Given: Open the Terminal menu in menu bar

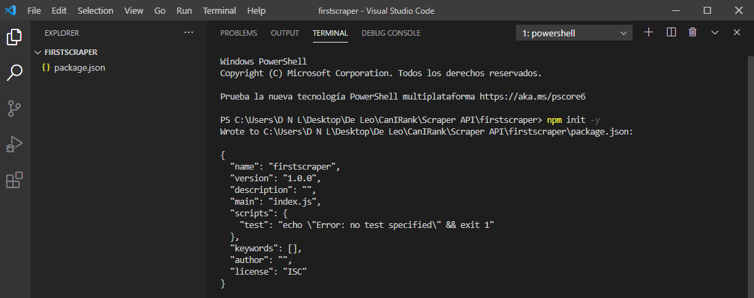Looking at the screenshot, I should coord(220,11).
